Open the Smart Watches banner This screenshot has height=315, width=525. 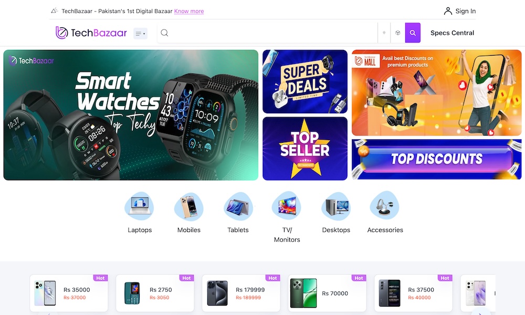pyautogui.click(x=131, y=115)
